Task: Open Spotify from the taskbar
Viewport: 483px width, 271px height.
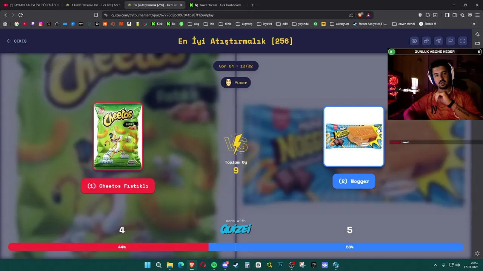Action: (x=214, y=265)
